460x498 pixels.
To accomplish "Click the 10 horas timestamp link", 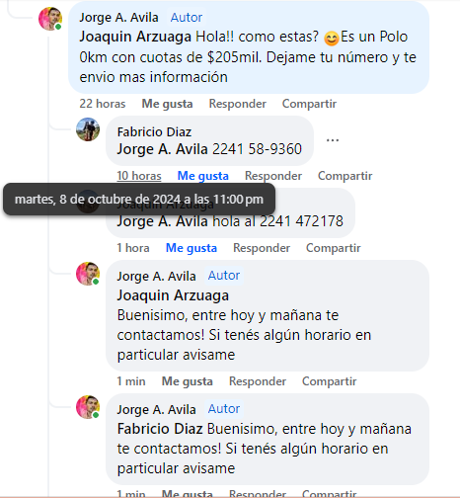I will (139, 176).
